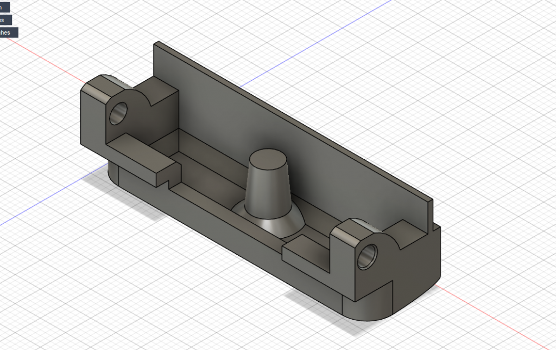Select the right end face of the base
This screenshot has height=350, width=556.
(417, 260)
